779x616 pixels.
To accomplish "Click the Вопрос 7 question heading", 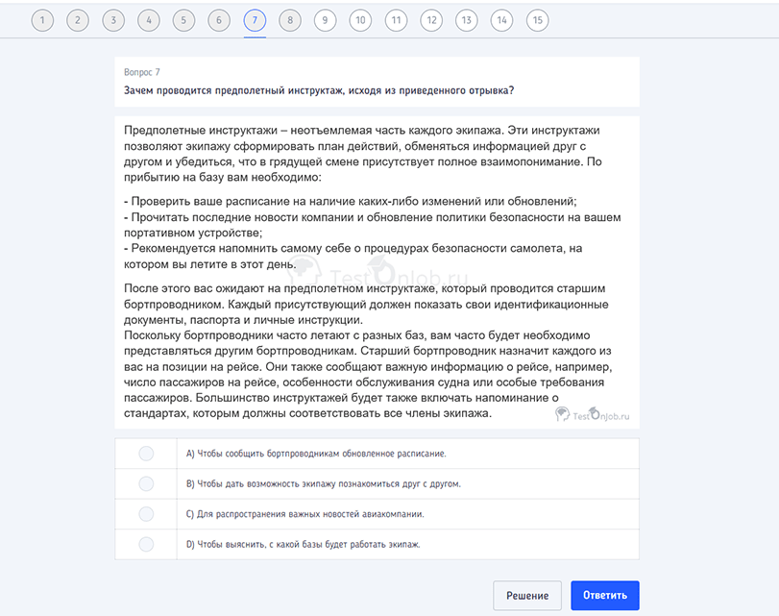I will (142, 72).
